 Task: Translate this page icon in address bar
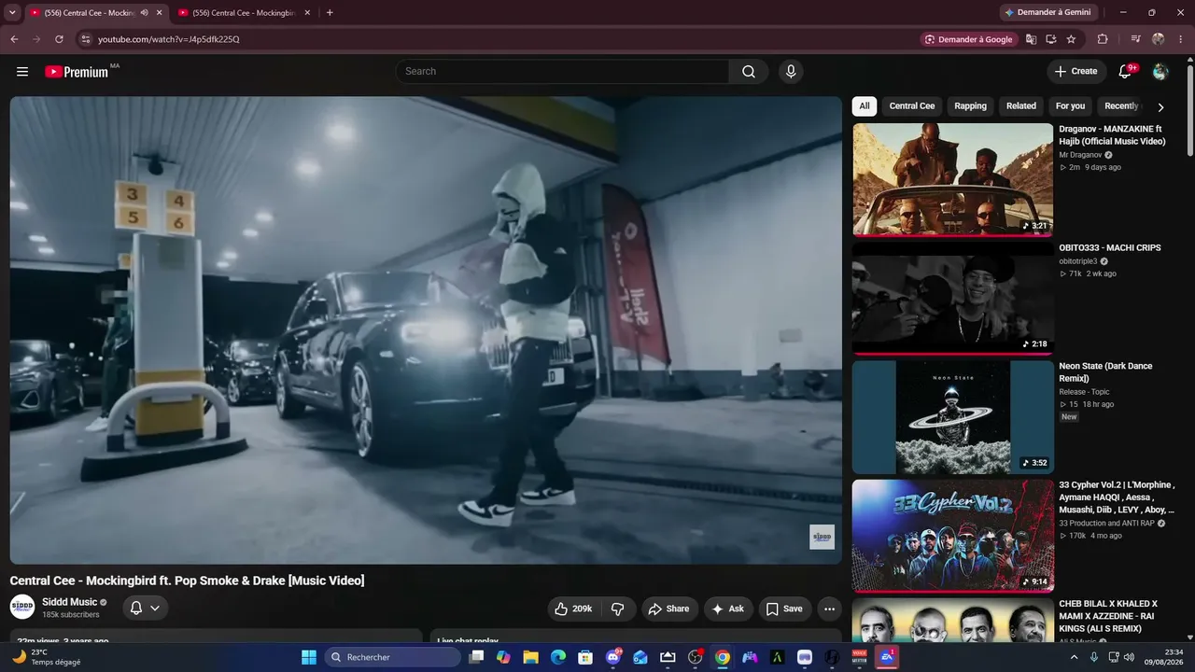point(1031,39)
